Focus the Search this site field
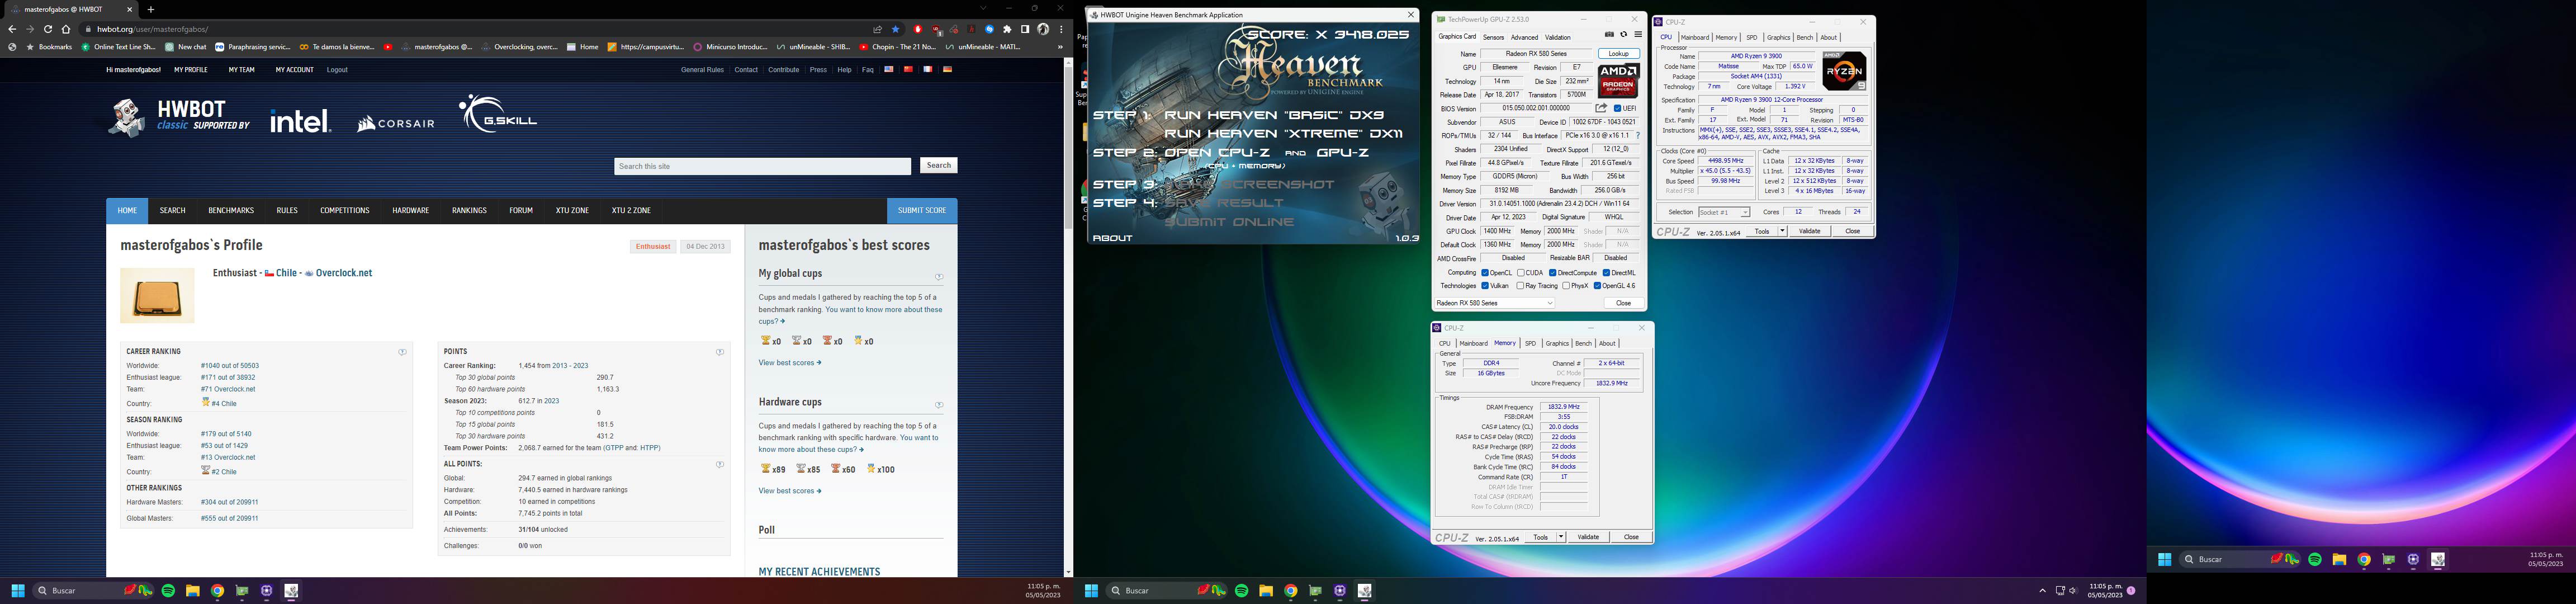The height and width of the screenshot is (604, 2576). [x=763, y=166]
